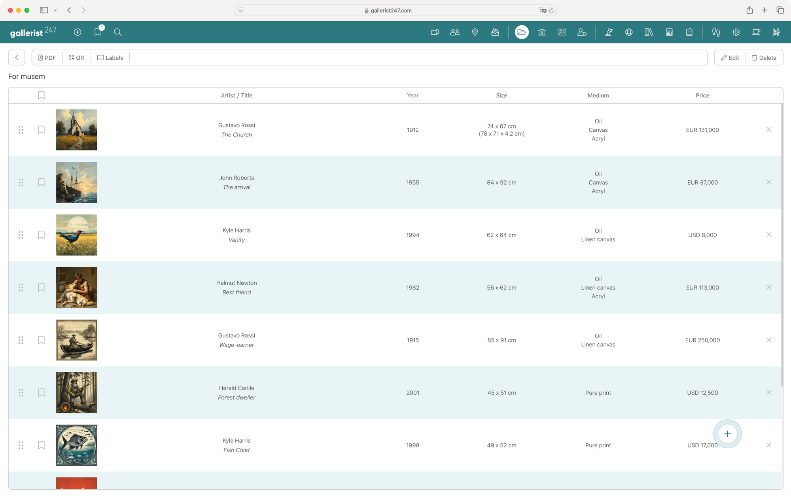Click the Labels toolbar item
The image size is (791, 496).
pos(110,58)
